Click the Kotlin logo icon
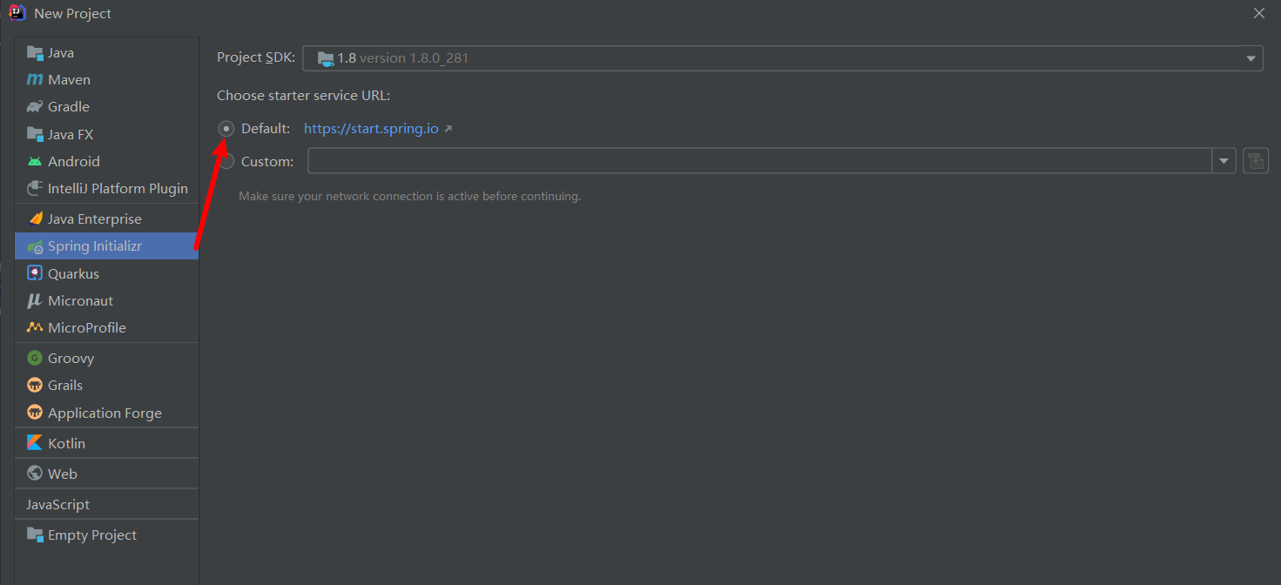The width and height of the screenshot is (1281, 585). 35,443
